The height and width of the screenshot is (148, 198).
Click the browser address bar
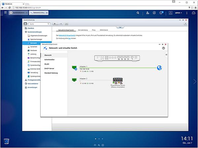pos(100,8)
